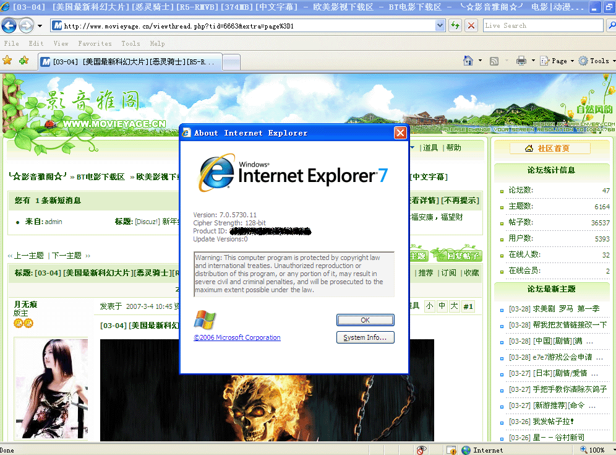Open [03-26] 我发帖子拉 topic
This screenshot has width=616, height=455.
click(x=541, y=421)
